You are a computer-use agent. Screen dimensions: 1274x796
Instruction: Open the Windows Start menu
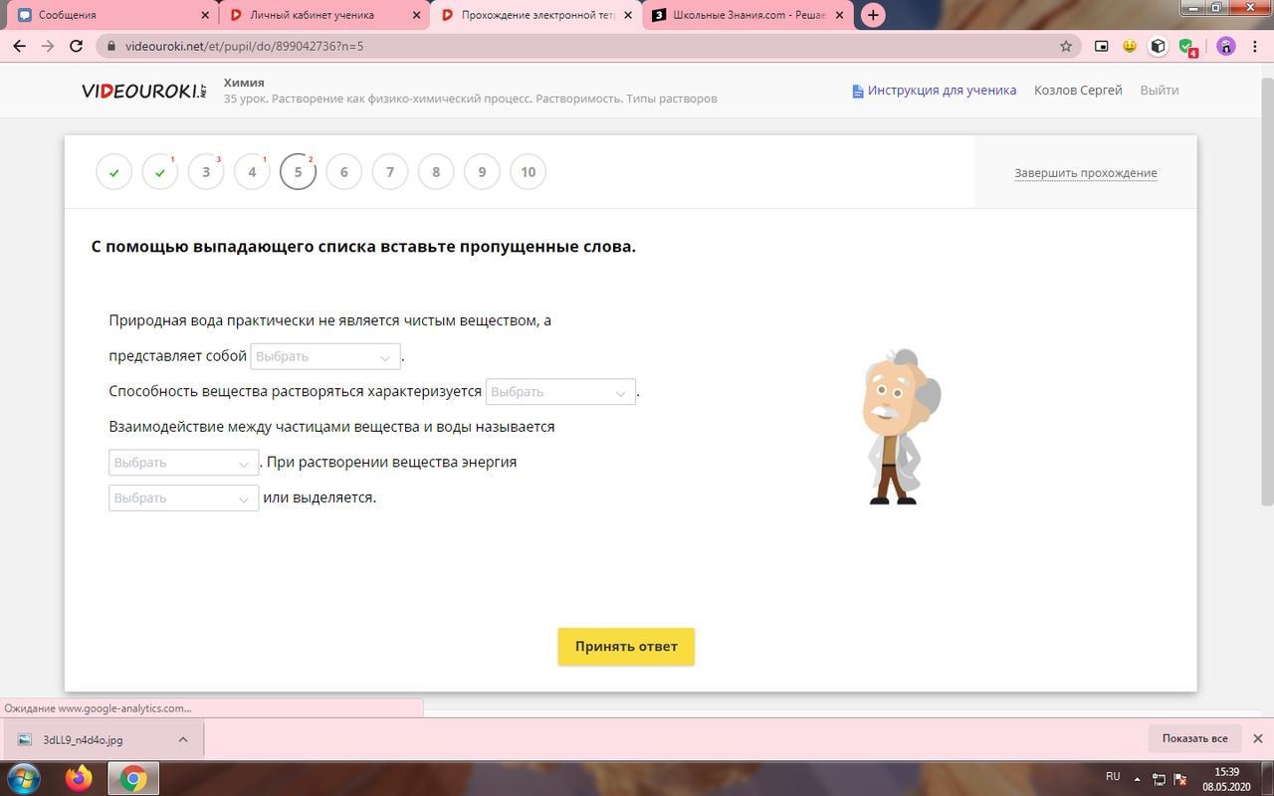click(24, 777)
